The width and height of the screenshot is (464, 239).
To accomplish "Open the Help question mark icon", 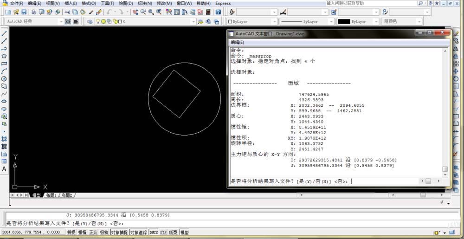I will tap(218, 12).
